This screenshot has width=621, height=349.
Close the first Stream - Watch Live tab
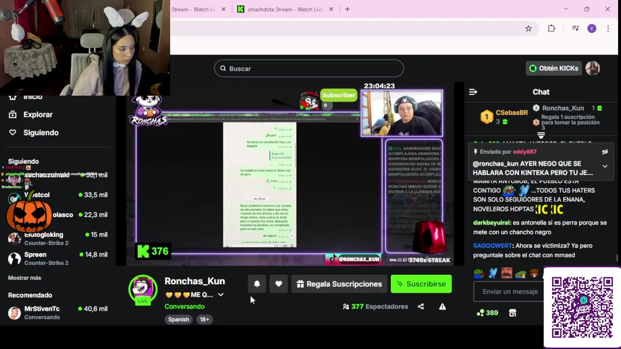223,9
